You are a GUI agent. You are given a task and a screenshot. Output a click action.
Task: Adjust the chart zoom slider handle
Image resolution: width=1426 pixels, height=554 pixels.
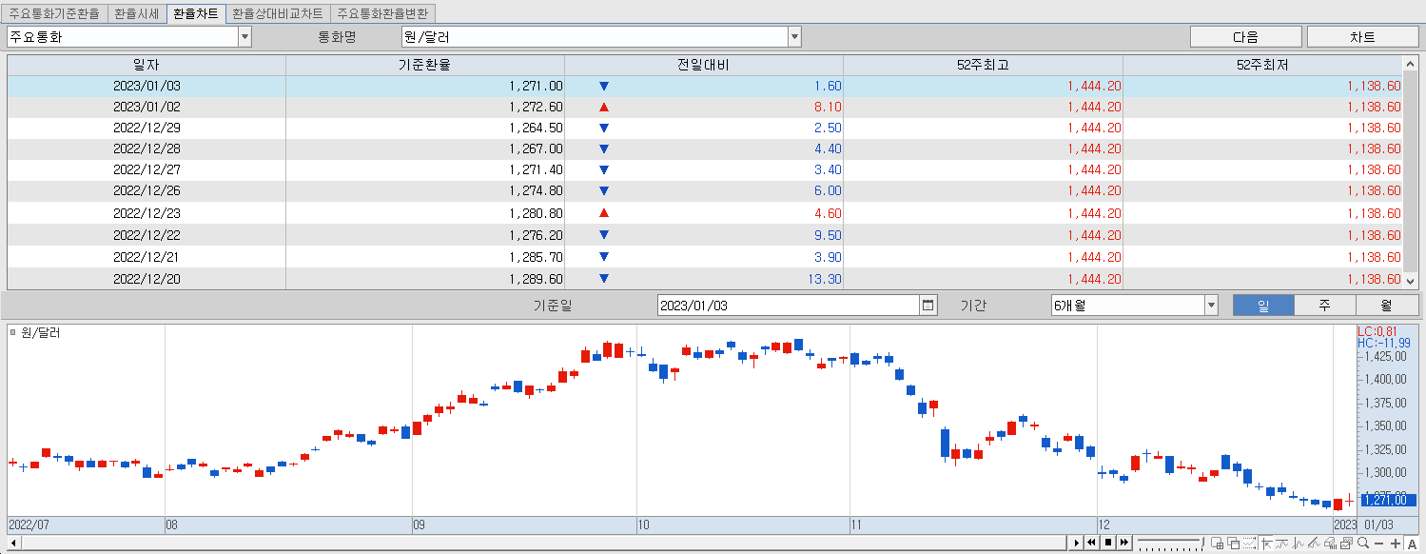(x=1202, y=542)
